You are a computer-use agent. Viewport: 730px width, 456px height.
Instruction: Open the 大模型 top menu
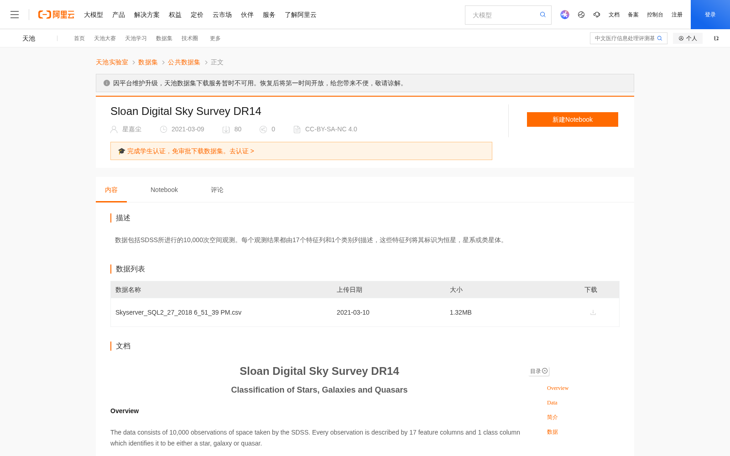[x=94, y=15]
